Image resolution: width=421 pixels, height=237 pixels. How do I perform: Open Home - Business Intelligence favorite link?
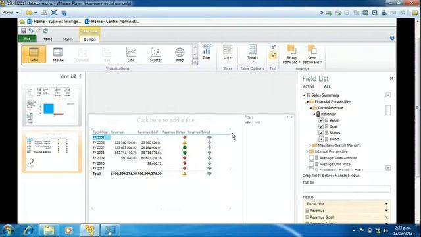[54, 22]
